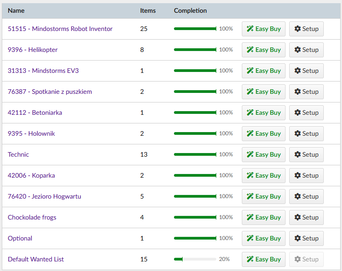The width and height of the screenshot is (342, 271).
Task: Click the Setup gear icon for 42006 - Koparka
Action: pyautogui.click(x=297, y=175)
